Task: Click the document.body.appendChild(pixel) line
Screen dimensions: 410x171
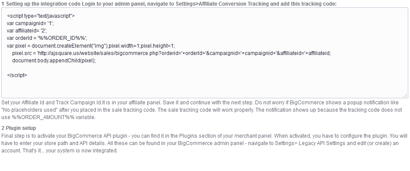Action: 54,61
